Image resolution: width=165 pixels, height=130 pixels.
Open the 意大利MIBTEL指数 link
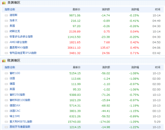click(x=21, y=122)
